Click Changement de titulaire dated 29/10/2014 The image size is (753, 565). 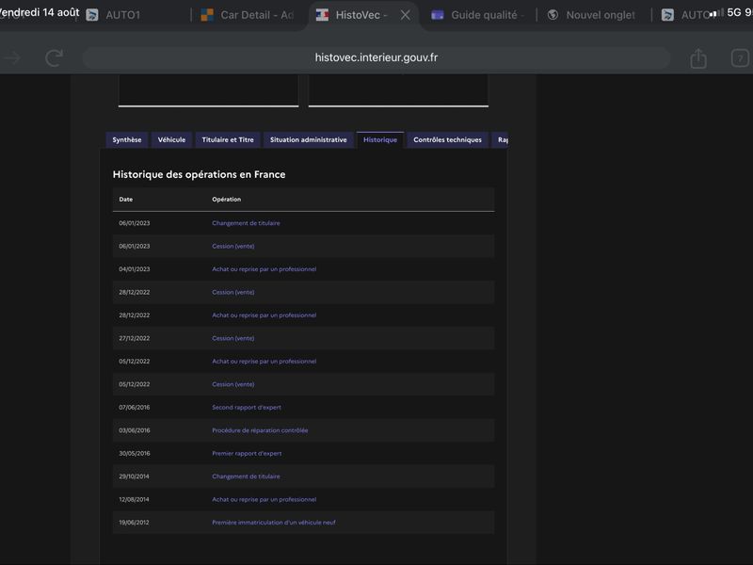pos(246,476)
